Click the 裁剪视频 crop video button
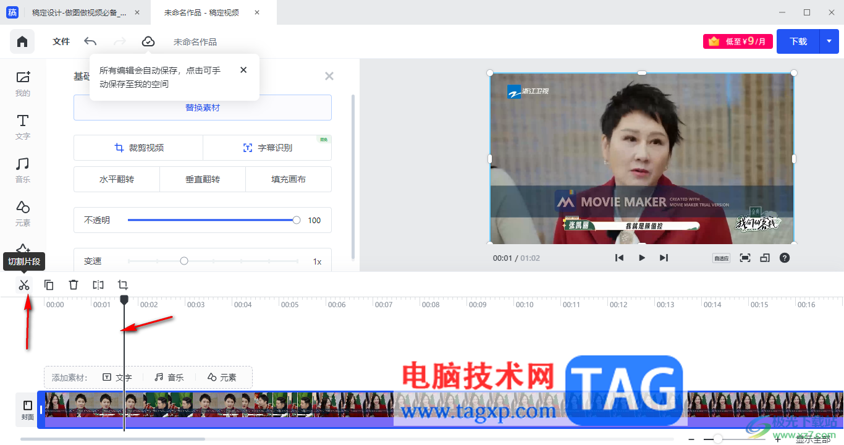The image size is (844, 445). 138,148
